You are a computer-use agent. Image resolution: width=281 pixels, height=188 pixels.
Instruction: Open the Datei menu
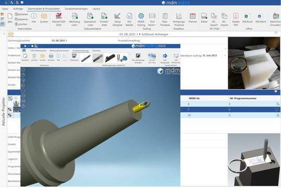[x=5, y=9]
